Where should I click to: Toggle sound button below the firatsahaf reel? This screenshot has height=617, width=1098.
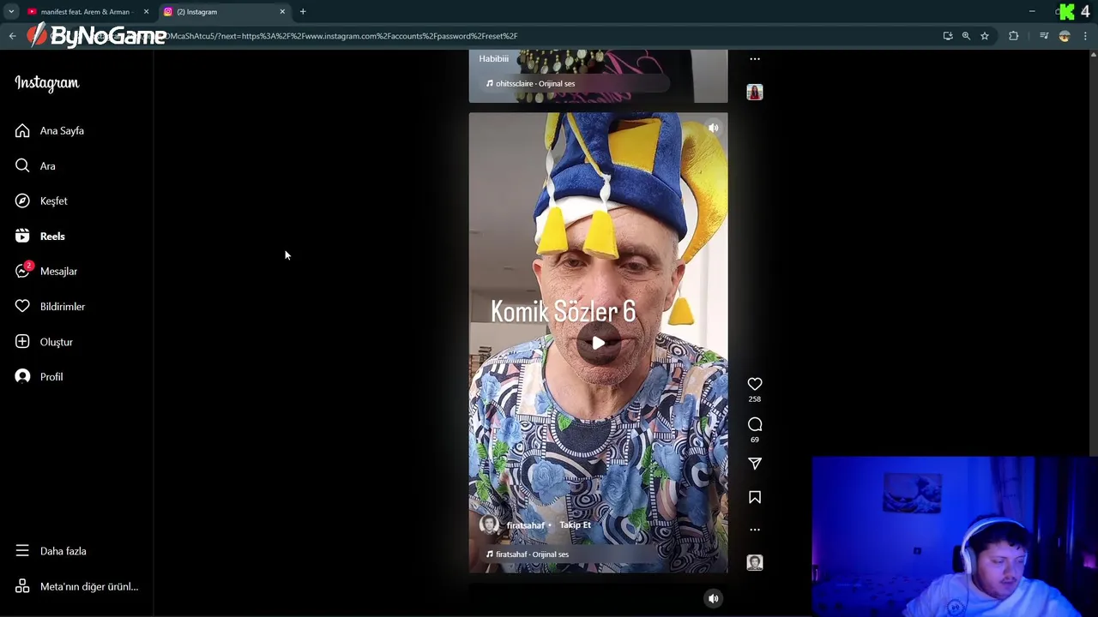point(713,598)
